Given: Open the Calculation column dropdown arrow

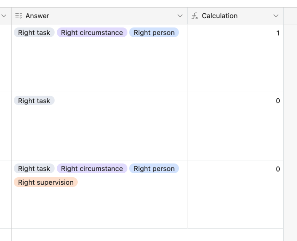Looking at the screenshot, I should click(276, 16).
